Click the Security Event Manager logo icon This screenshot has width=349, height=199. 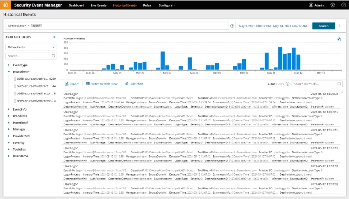click(x=5, y=5)
